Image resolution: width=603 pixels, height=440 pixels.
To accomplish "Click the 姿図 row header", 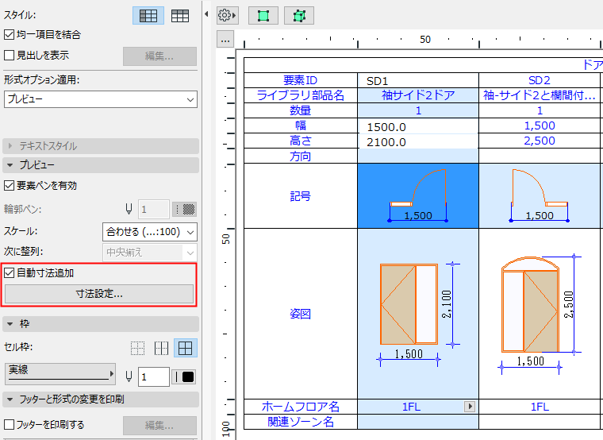I will click(x=301, y=314).
